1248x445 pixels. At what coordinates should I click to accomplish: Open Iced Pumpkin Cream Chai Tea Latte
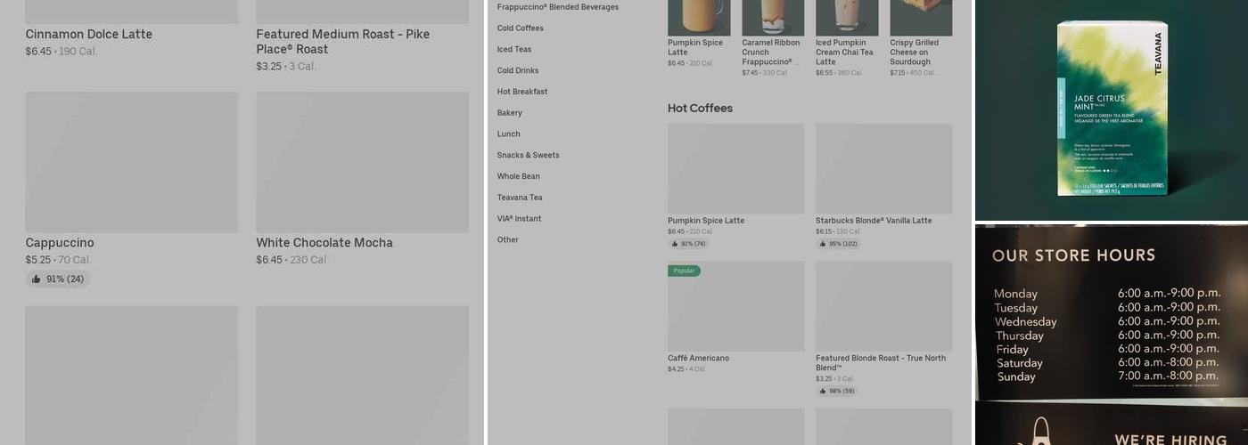click(843, 53)
